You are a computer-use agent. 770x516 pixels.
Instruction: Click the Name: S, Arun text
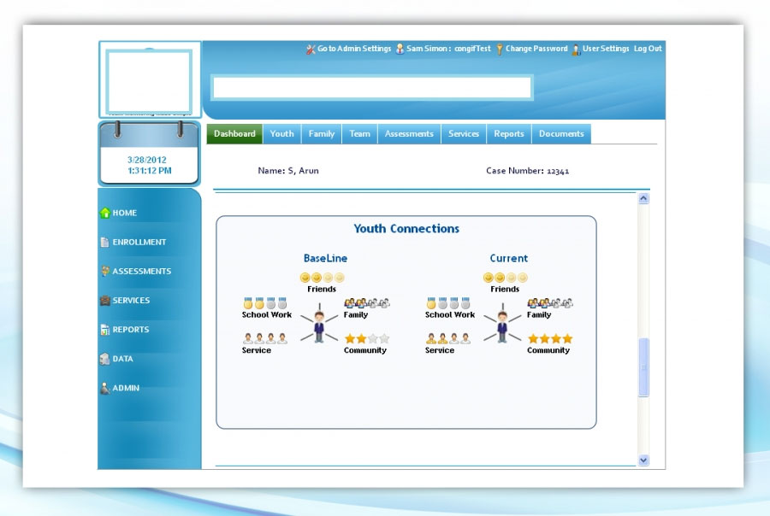click(x=288, y=171)
